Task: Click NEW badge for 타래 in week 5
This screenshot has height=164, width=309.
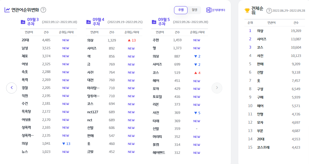Action: pyautogui.click(x=197, y=121)
